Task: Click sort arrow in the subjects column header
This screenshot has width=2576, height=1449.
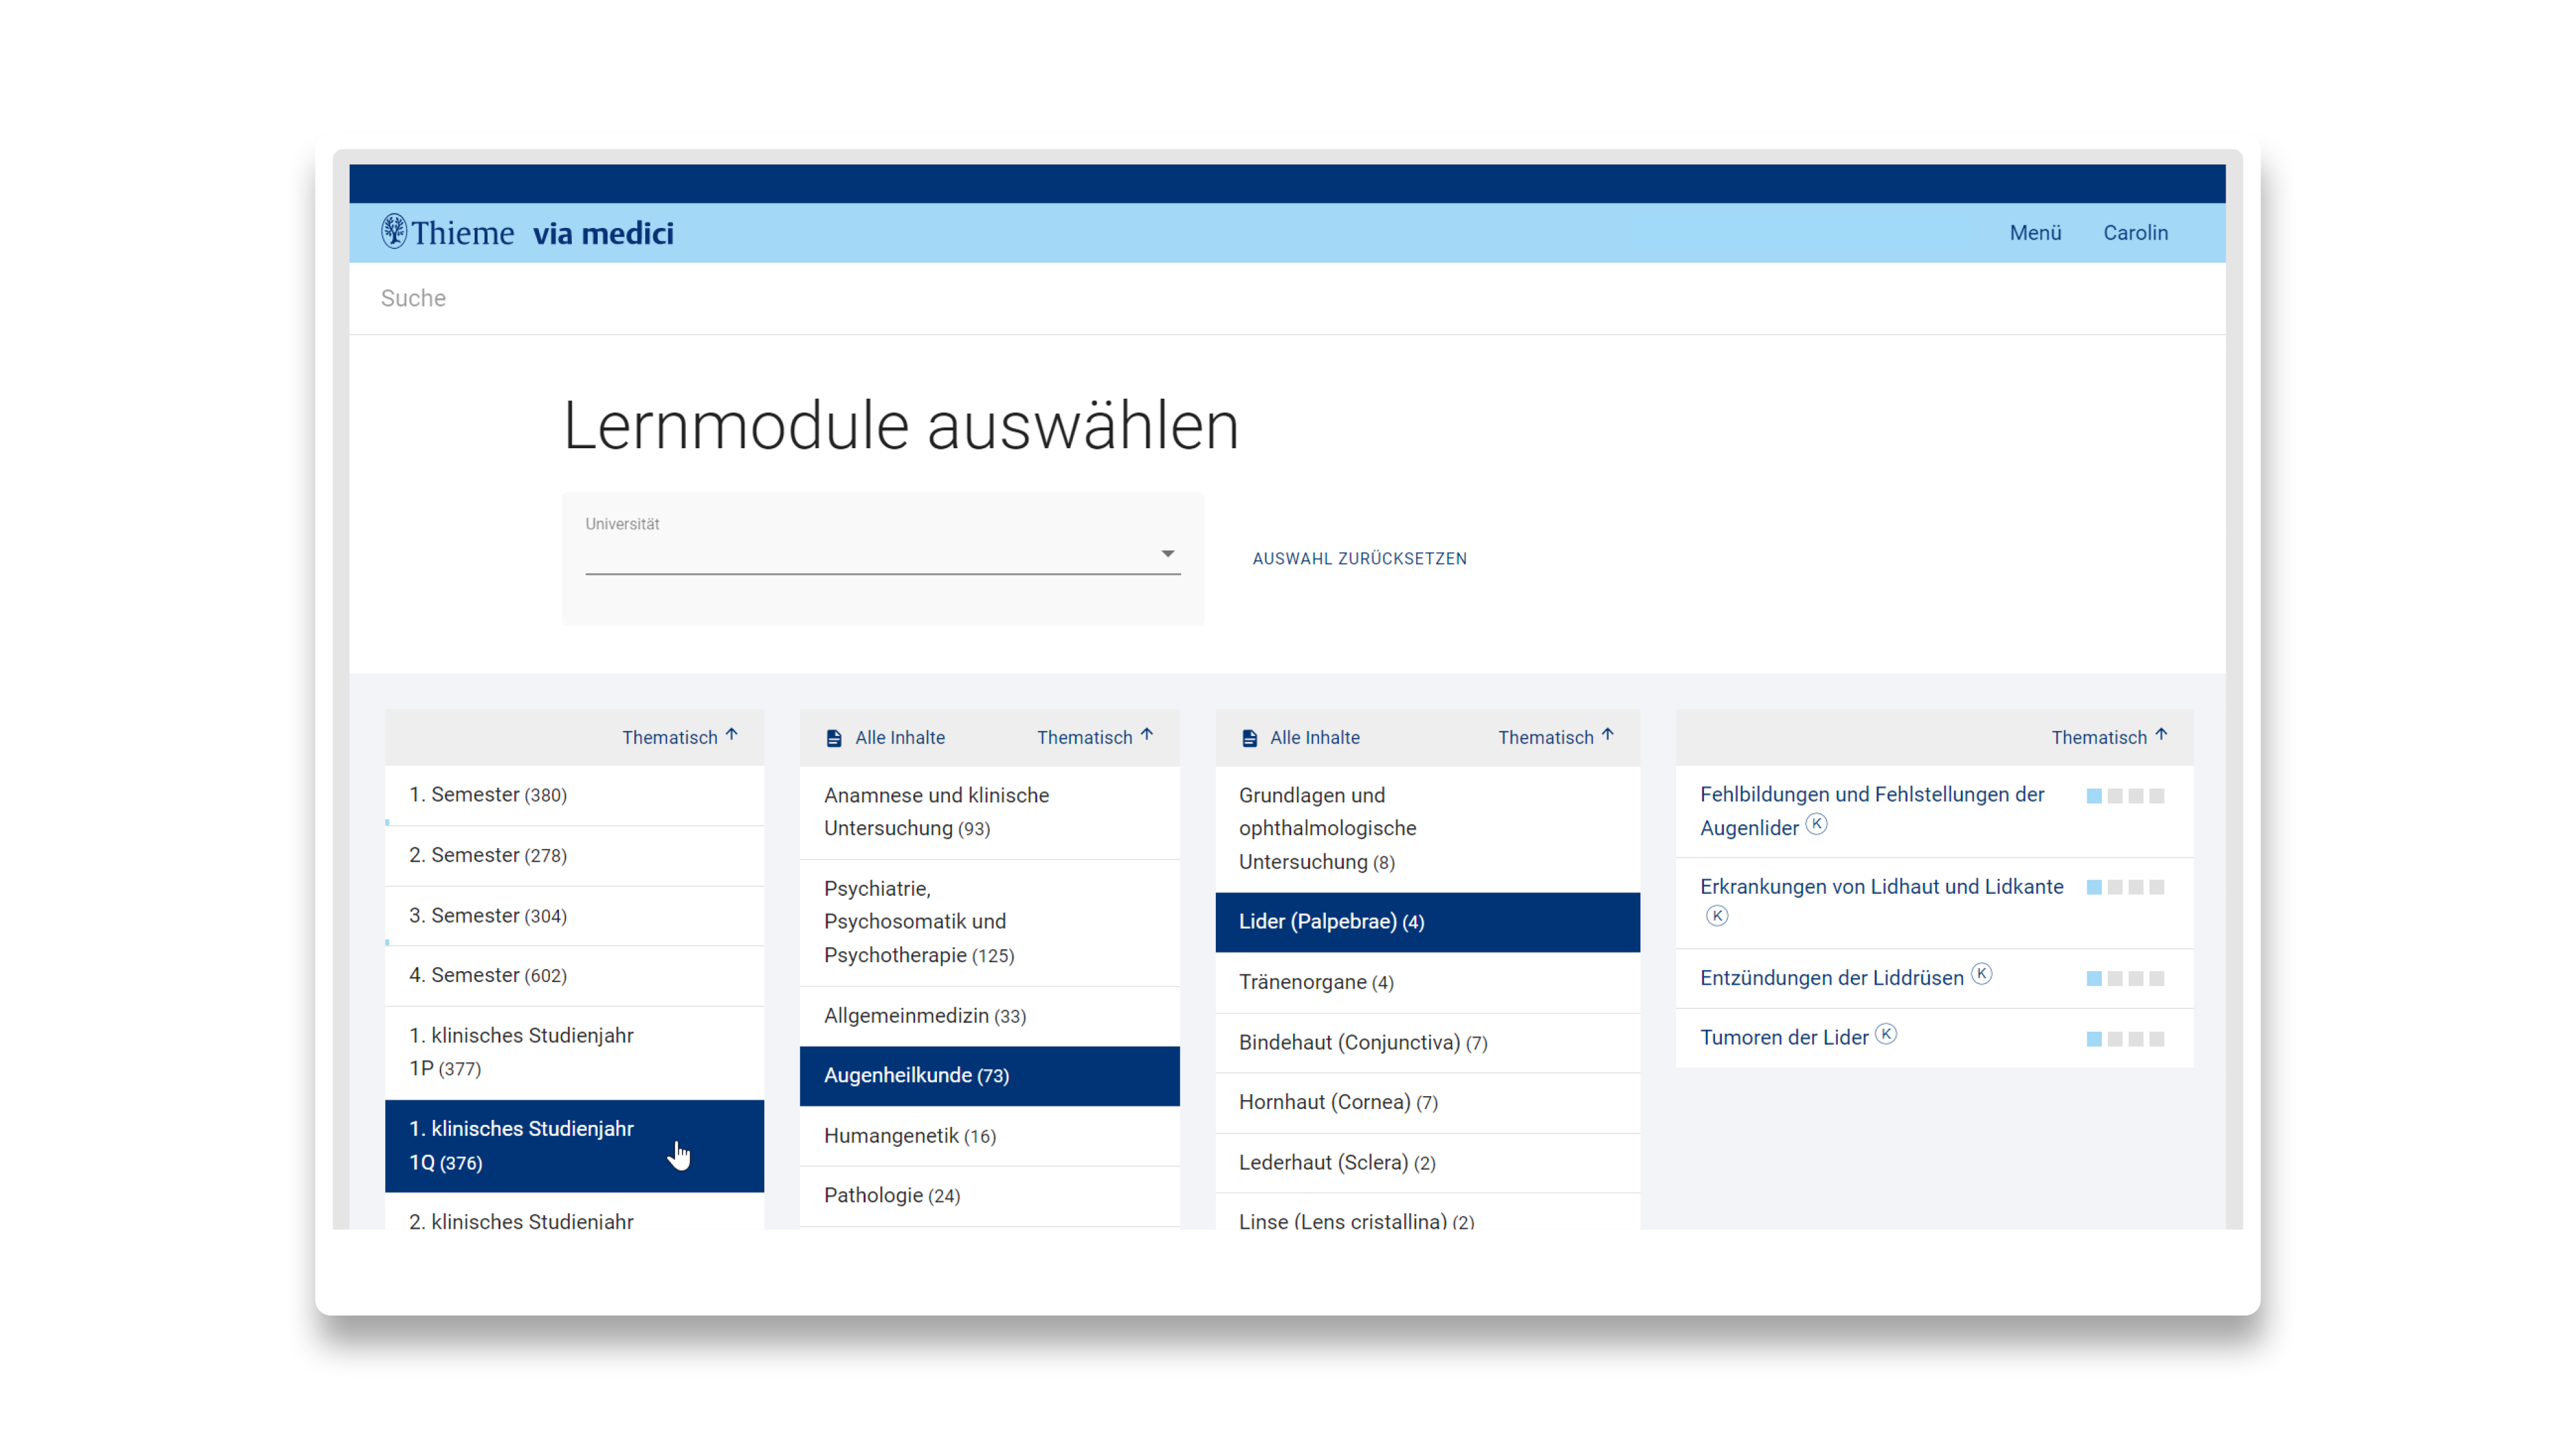Action: (x=1147, y=735)
